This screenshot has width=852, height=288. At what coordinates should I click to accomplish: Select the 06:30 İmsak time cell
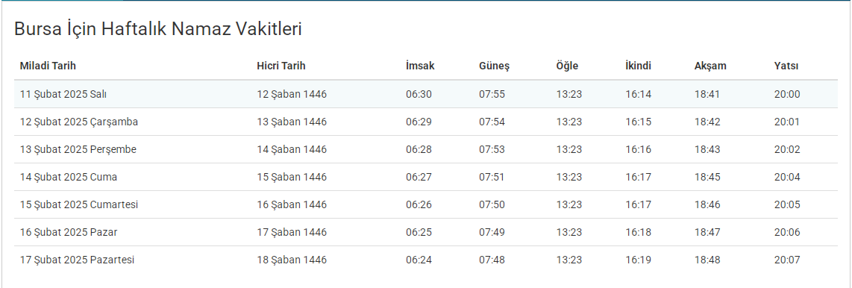click(419, 94)
